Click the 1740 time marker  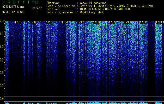coord(159,22)
